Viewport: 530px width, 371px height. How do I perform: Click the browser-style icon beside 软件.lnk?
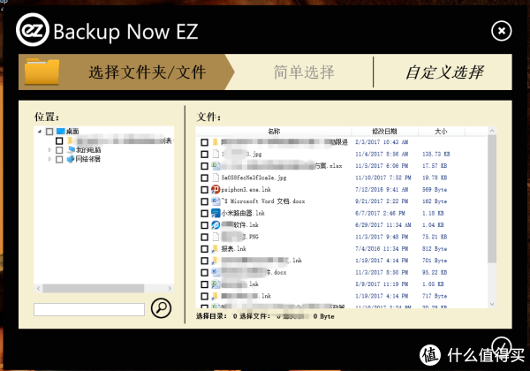tap(216, 225)
